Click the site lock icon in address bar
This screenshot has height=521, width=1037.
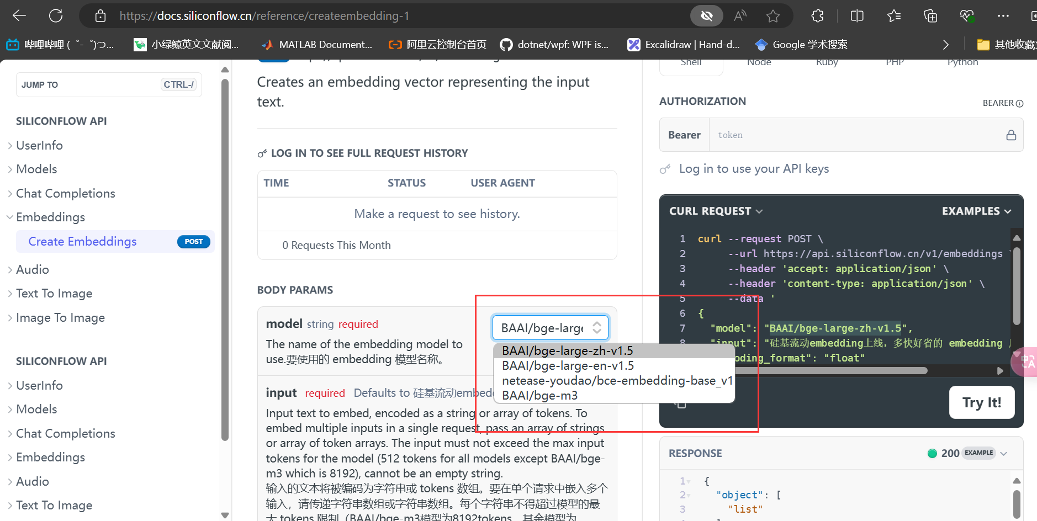pyautogui.click(x=100, y=16)
